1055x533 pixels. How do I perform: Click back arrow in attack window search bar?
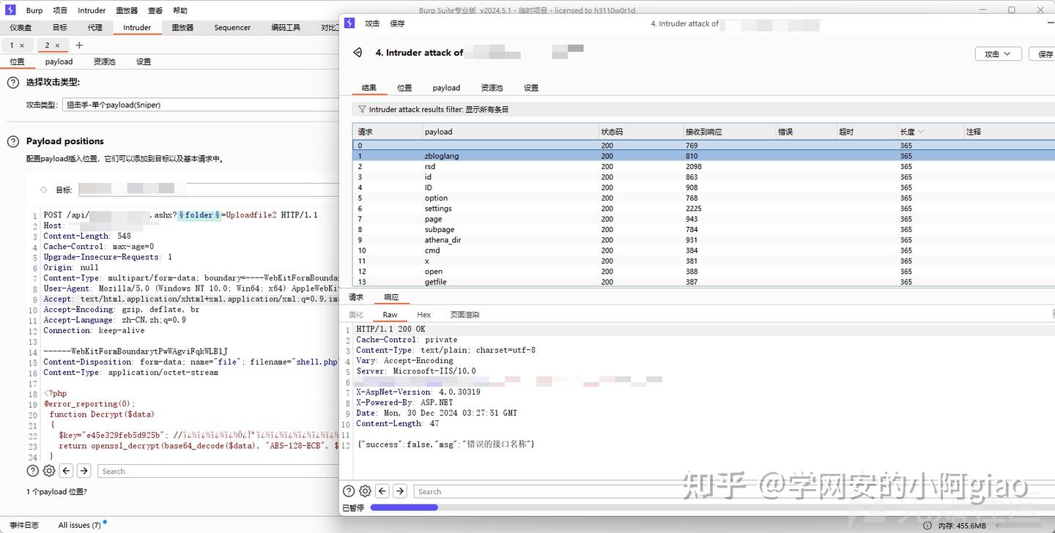click(x=382, y=491)
